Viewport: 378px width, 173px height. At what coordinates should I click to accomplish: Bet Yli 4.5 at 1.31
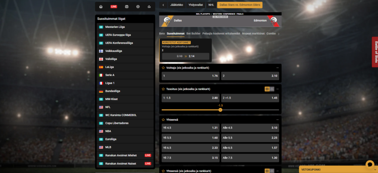190,128
